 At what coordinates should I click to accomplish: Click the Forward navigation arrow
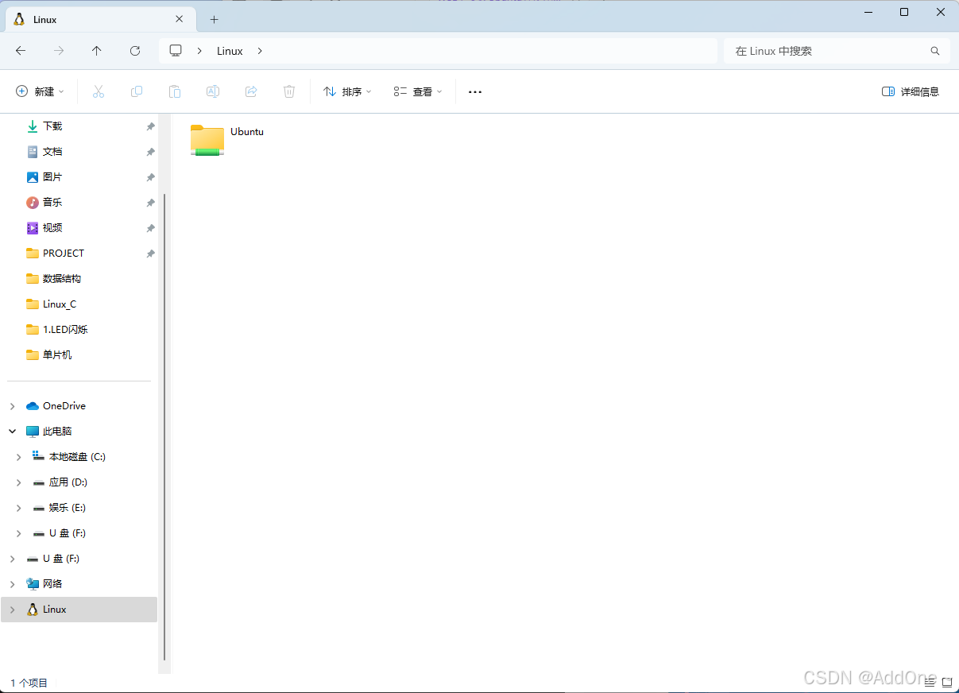(x=59, y=51)
